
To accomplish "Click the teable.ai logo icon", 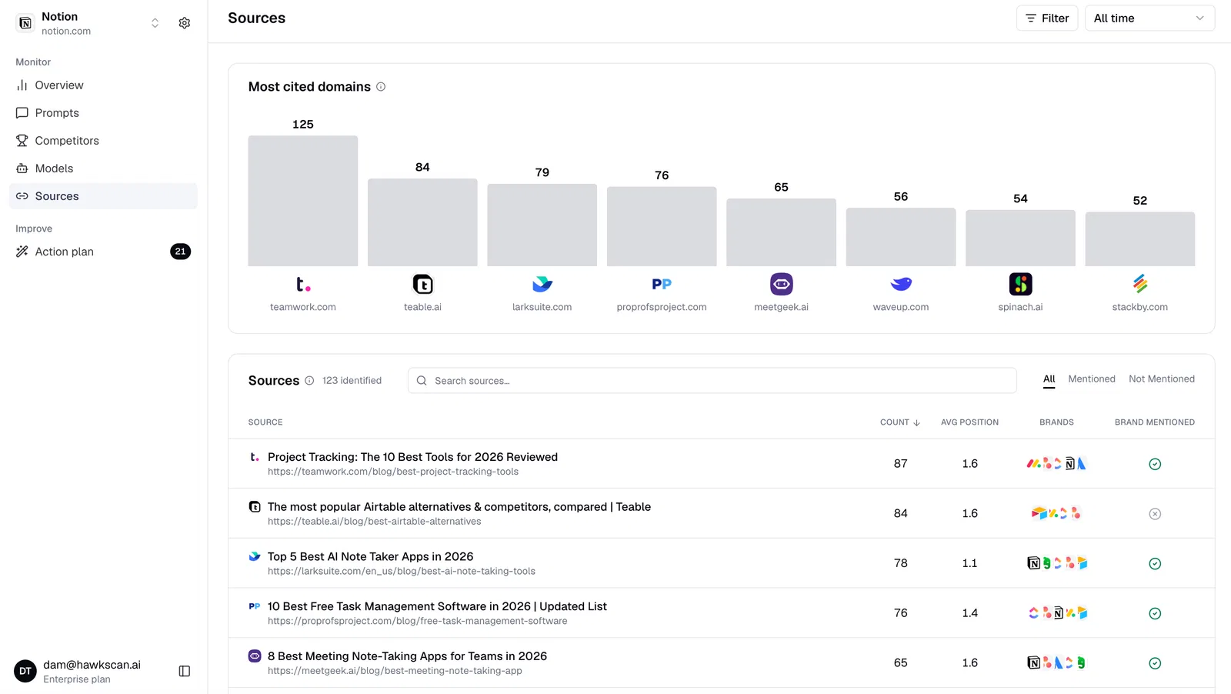I will (x=422, y=285).
